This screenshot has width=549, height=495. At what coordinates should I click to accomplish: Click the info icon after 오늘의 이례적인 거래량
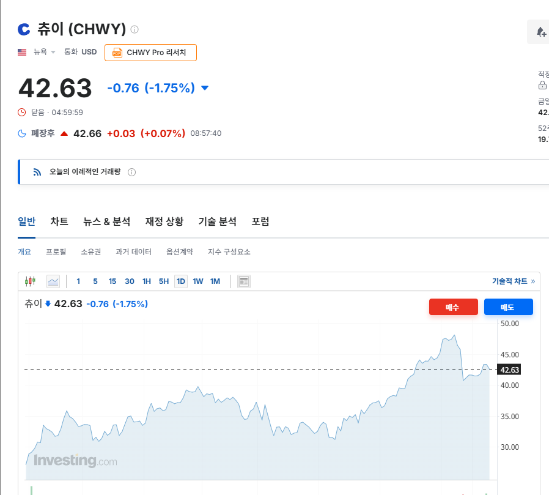point(131,172)
